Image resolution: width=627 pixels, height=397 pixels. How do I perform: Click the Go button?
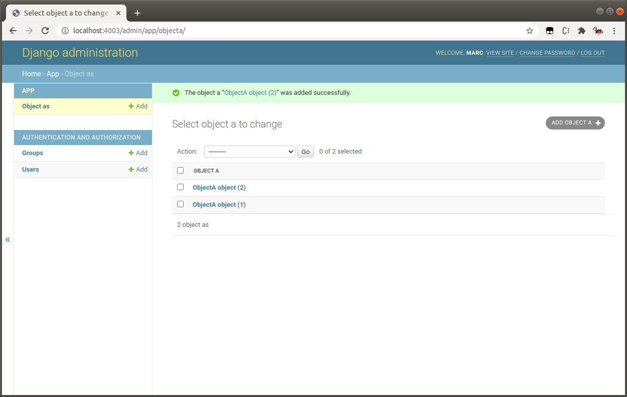click(x=305, y=152)
